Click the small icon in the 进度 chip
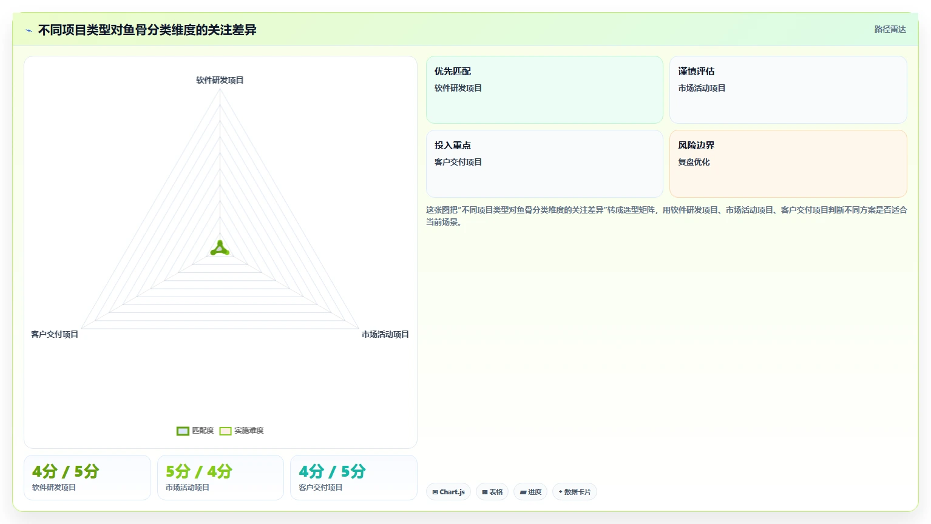931x524 pixels. click(x=523, y=492)
